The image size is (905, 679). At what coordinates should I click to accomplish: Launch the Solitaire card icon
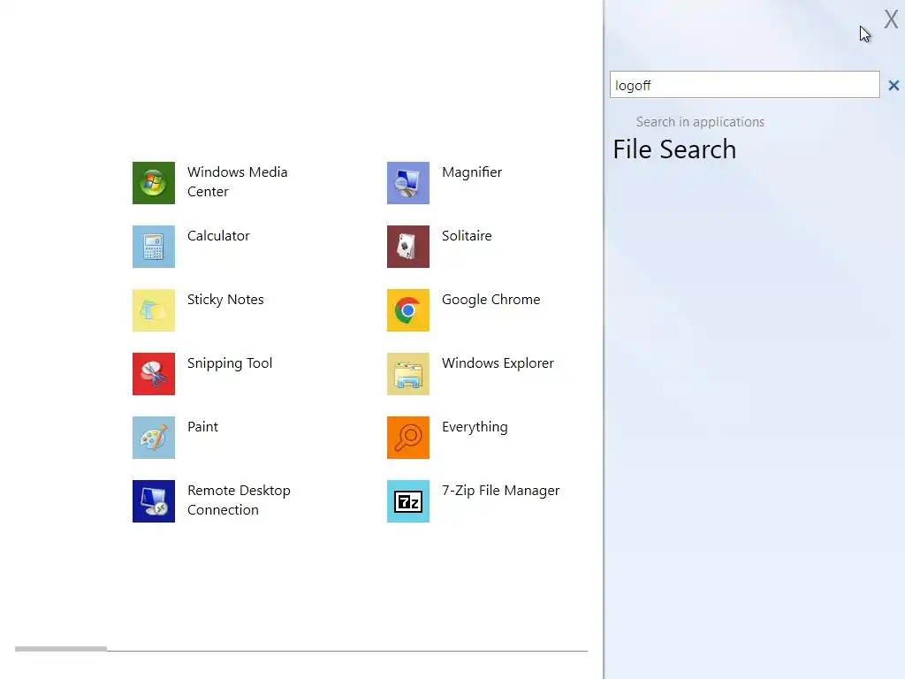pyautogui.click(x=408, y=247)
